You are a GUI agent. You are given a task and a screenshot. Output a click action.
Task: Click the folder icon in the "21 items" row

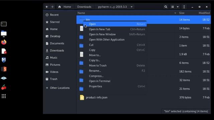pyautogui.click(x=81, y=89)
